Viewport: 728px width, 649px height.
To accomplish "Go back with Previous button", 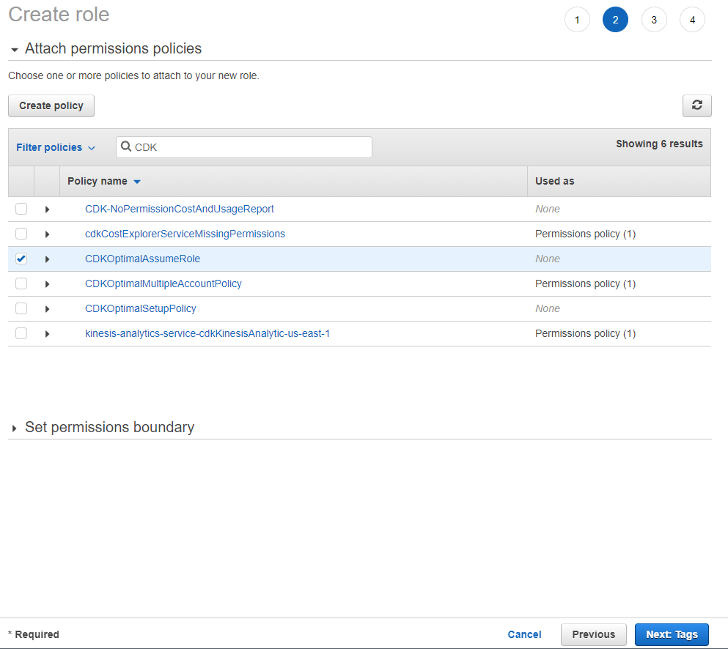I will point(593,634).
